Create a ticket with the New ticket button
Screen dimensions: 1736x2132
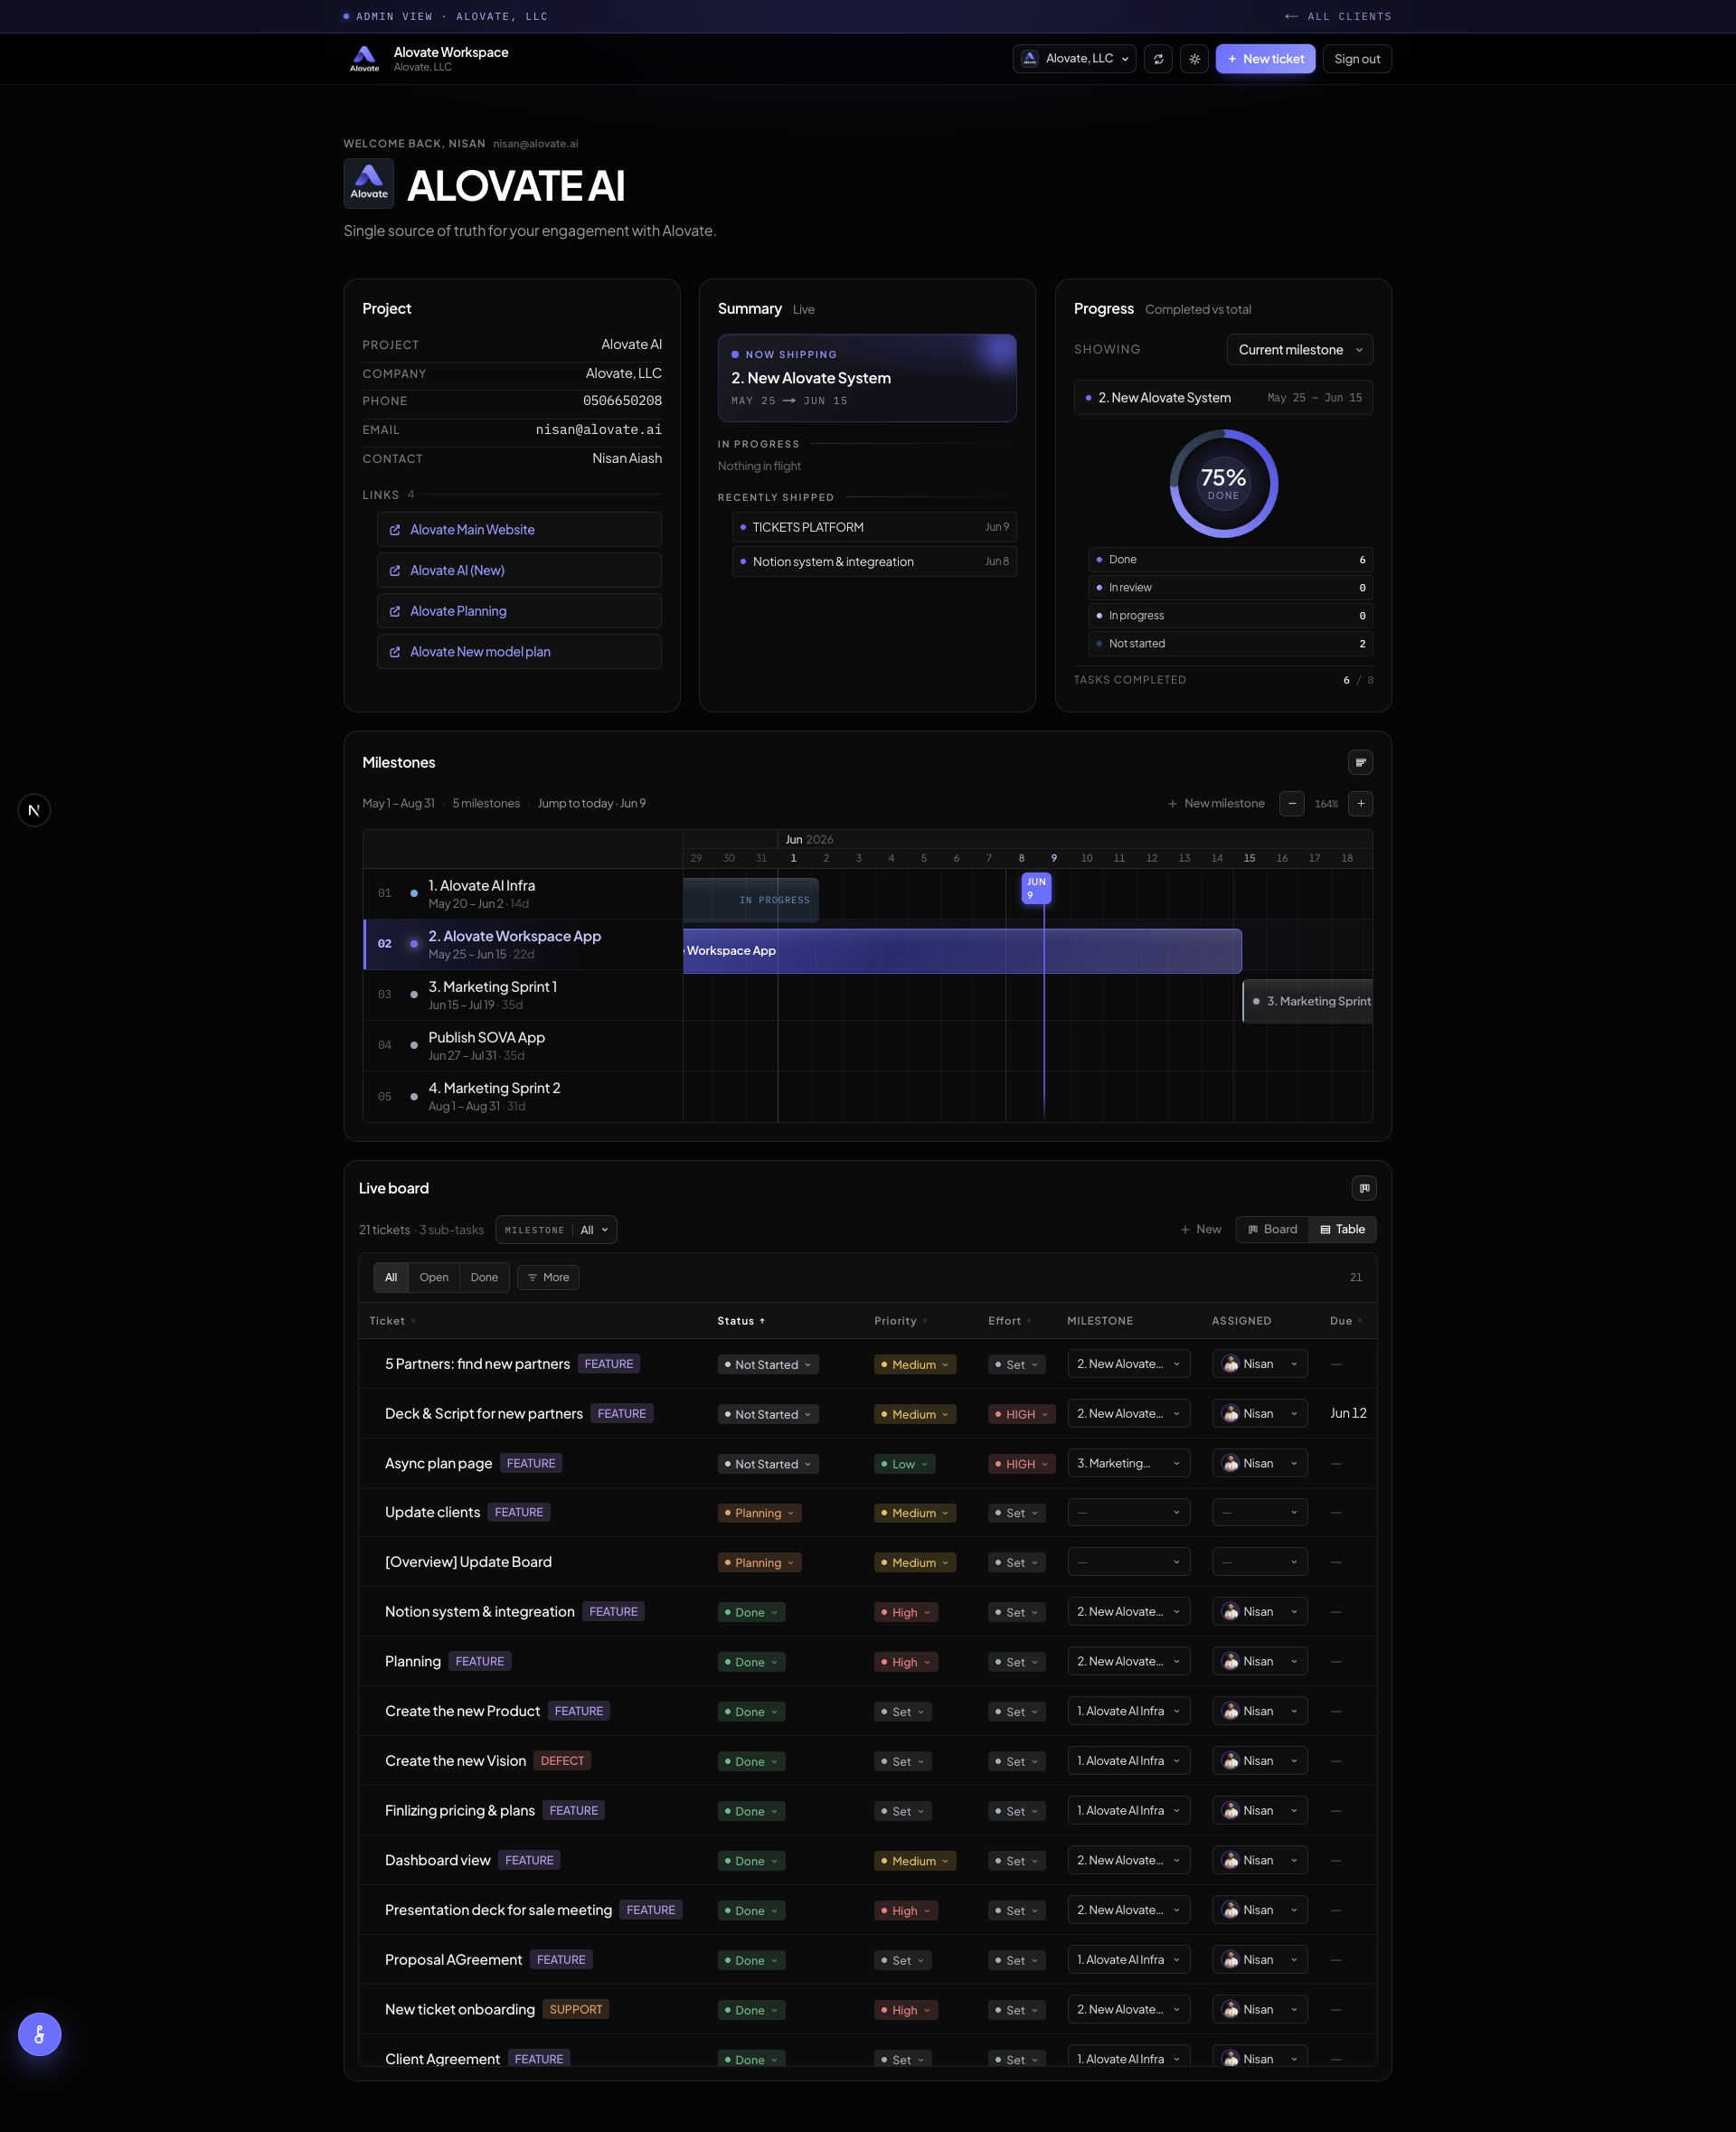[1265, 59]
